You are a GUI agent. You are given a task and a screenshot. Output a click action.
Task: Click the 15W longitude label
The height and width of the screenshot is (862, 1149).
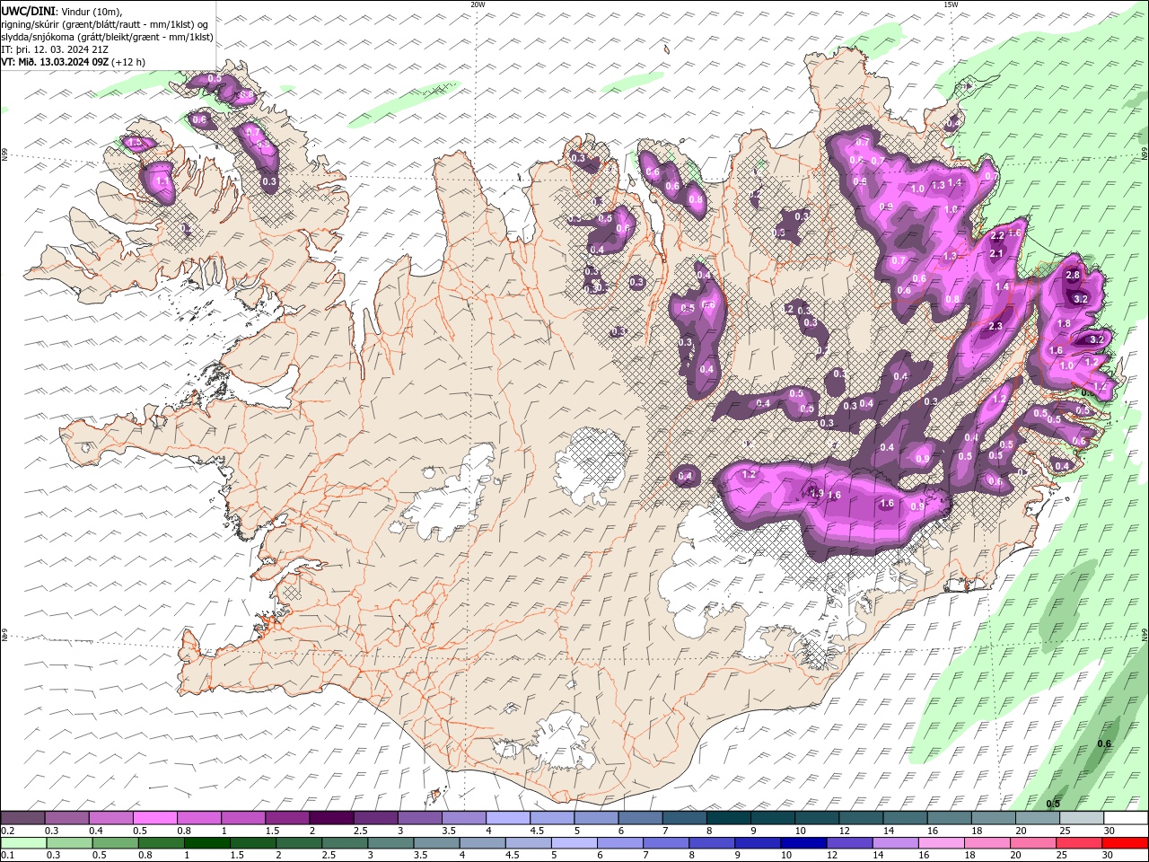point(951,4)
